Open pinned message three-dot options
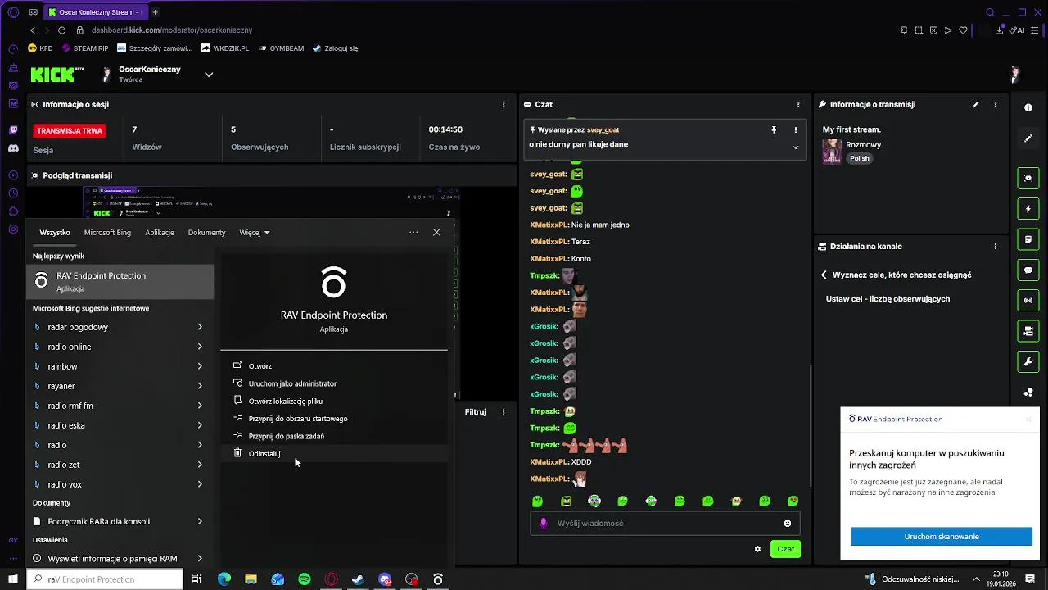This screenshot has height=590, width=1048. 795,130
